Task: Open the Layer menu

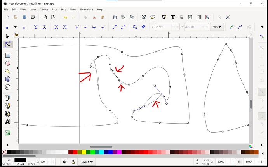Action: pyautogui.click(x=33, y=10)
